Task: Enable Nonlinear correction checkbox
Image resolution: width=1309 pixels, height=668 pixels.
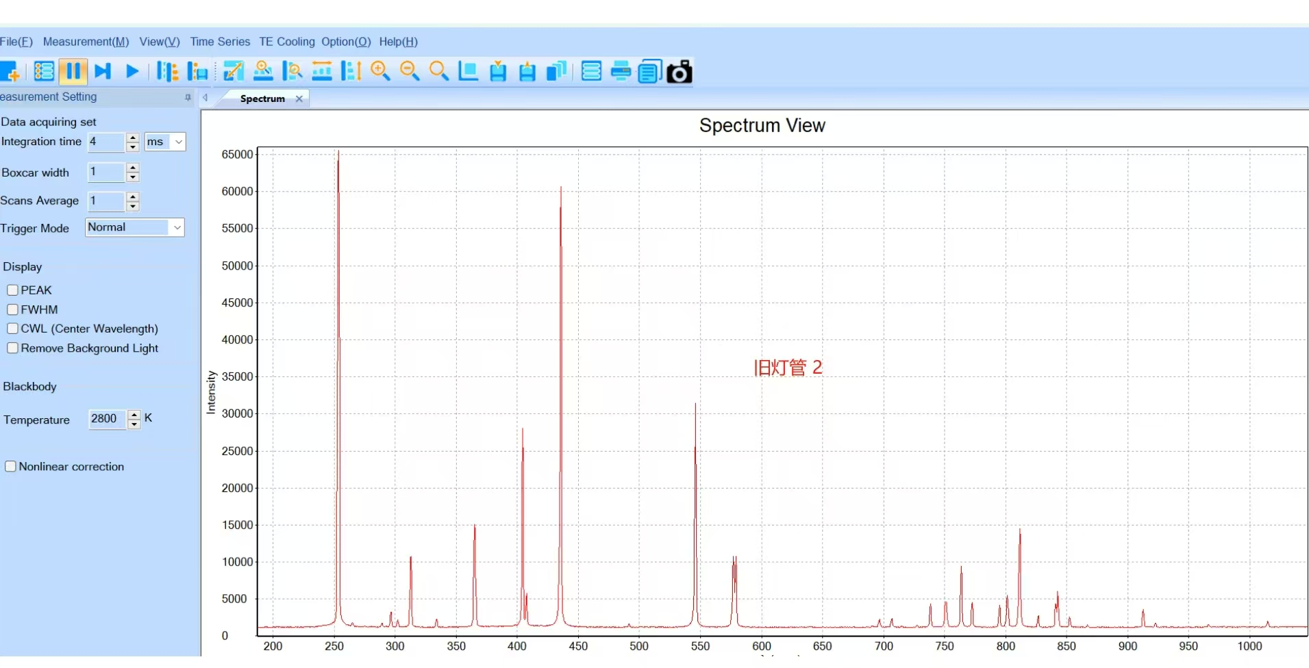Action: (x=11, y=467)
